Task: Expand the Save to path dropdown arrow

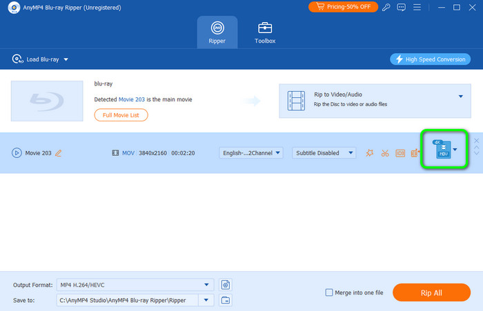Action: (x=206, y=300)
